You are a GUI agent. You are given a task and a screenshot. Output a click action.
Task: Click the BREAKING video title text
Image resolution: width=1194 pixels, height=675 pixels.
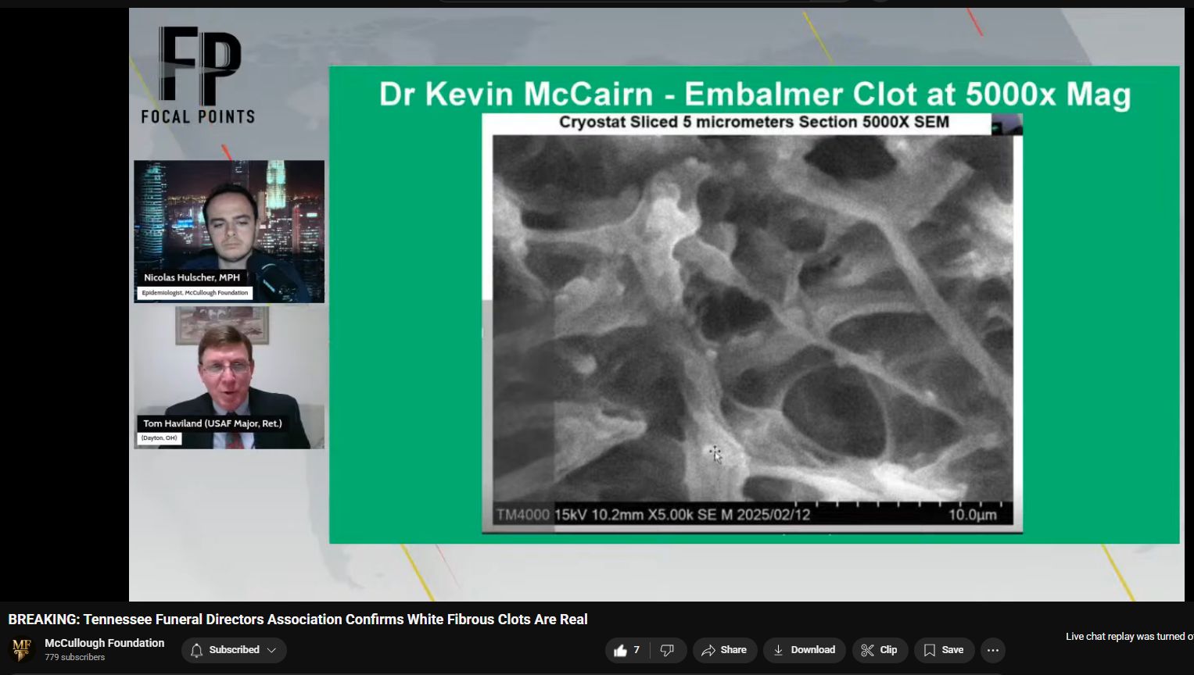click(298, 620)
